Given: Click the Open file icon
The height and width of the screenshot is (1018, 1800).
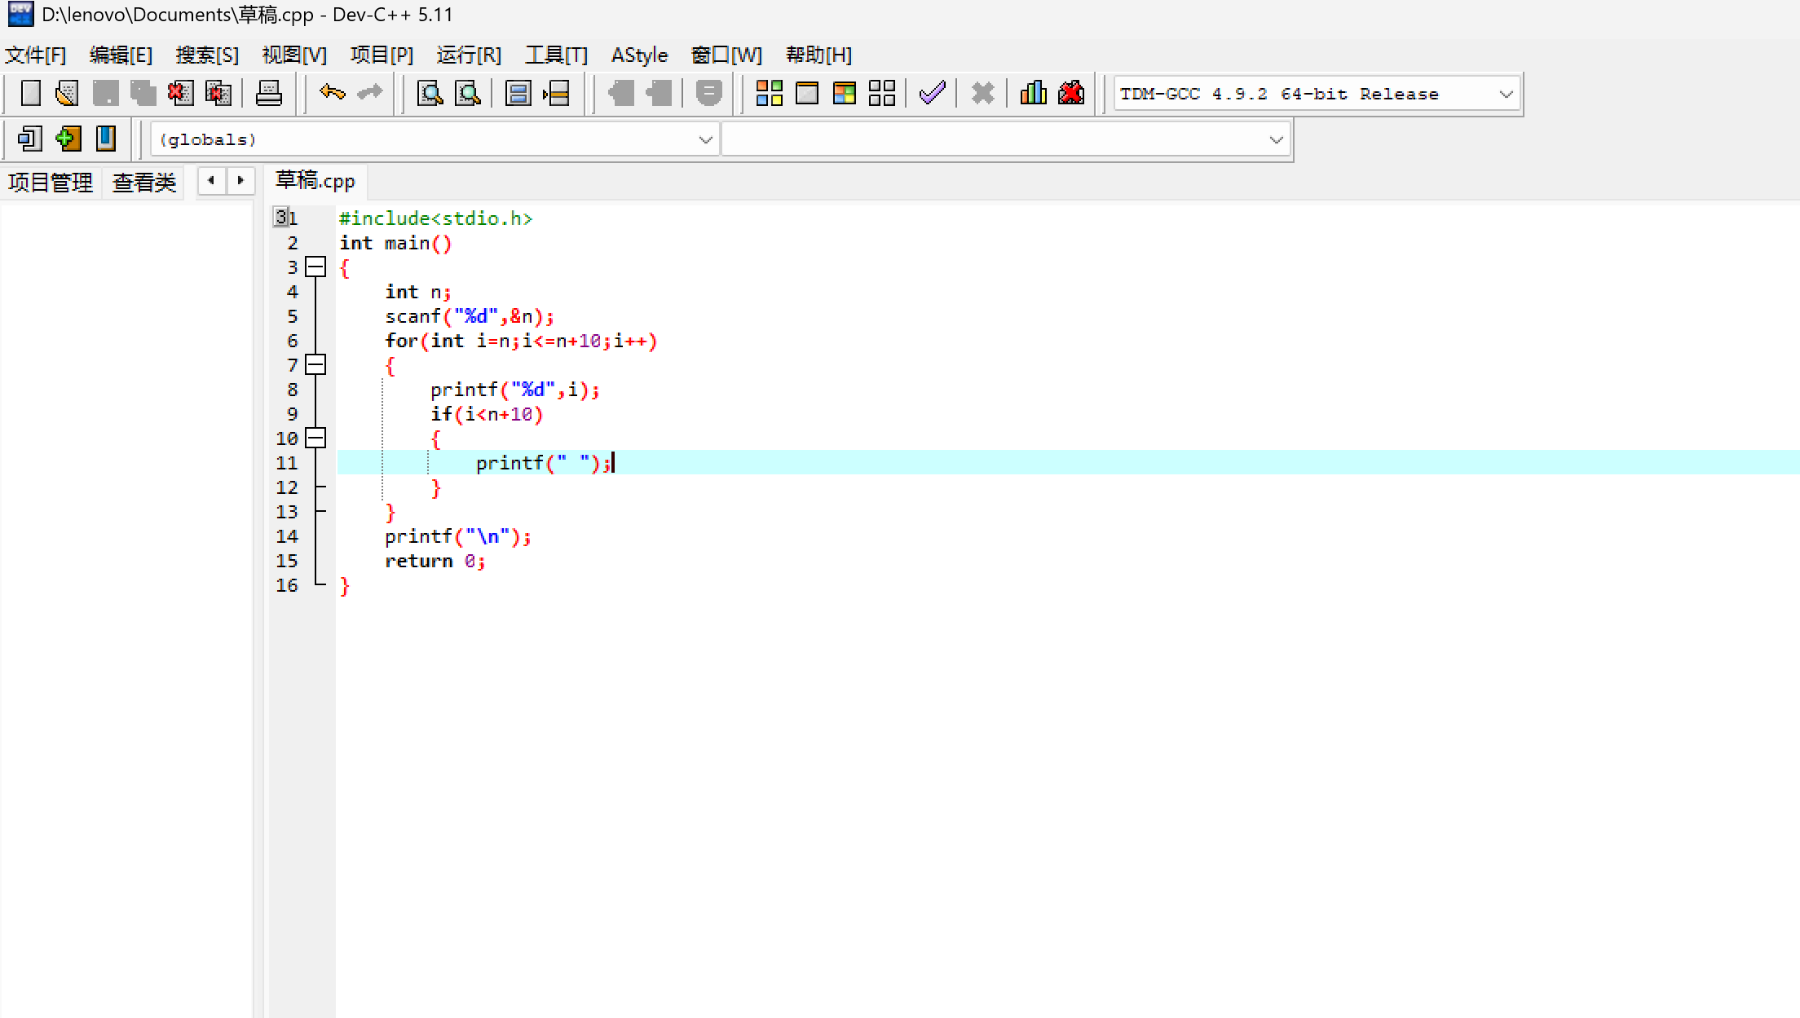Looking at the screenshot, I should [x=67, y=93].
